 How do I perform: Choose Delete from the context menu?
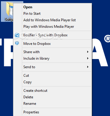pos(52,97)
